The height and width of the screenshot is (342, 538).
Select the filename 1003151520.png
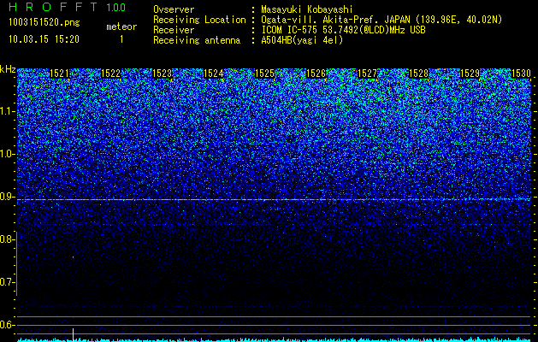click(44, 22)
